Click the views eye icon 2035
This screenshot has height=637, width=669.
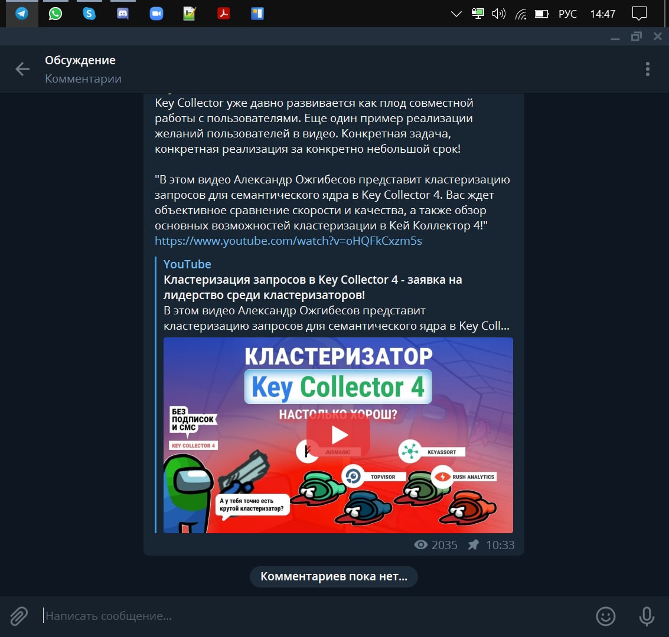pos(420,544)
